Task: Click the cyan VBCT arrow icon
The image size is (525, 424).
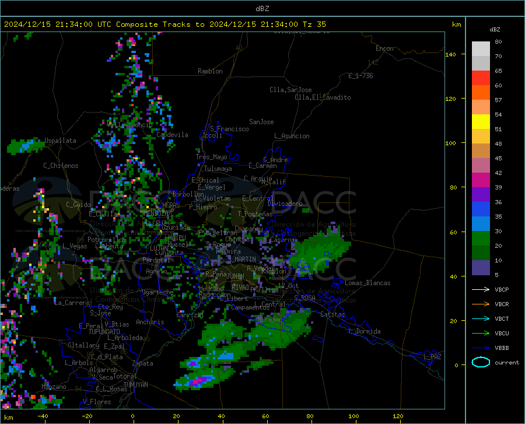Action: click(481, 318)
